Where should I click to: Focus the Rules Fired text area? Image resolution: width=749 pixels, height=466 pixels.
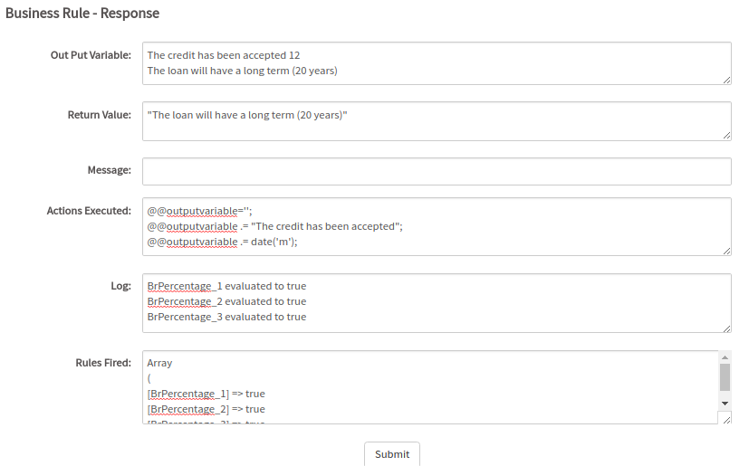pos(426,387)
